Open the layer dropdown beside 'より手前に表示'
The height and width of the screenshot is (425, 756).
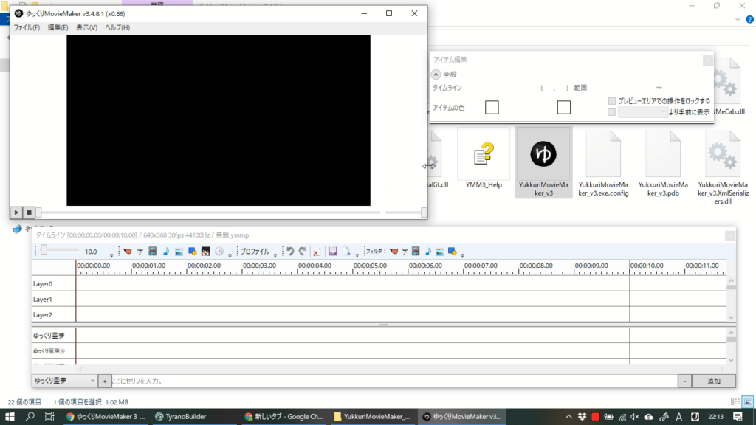[643, 112]
